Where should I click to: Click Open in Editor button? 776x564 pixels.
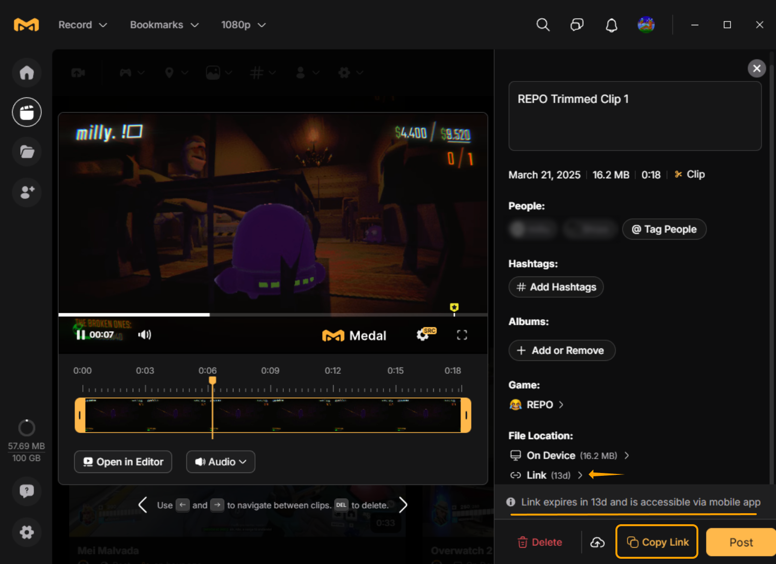tap(123, 462)
